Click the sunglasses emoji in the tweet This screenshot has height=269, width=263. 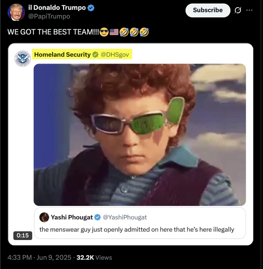(104, 32)
